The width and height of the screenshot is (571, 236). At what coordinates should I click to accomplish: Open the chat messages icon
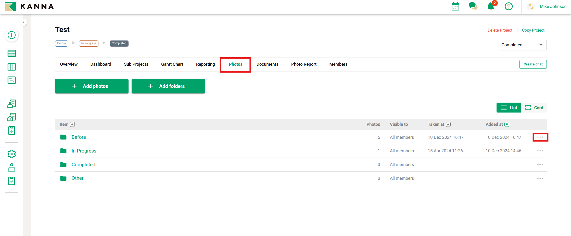pos(473,6)
